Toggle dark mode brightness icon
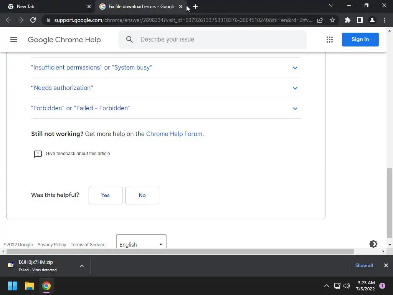 click(x=373, y=244)
